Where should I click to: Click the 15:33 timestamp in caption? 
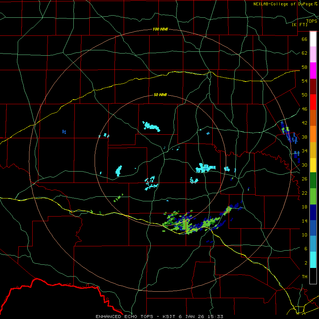click(x=216, y=317)
